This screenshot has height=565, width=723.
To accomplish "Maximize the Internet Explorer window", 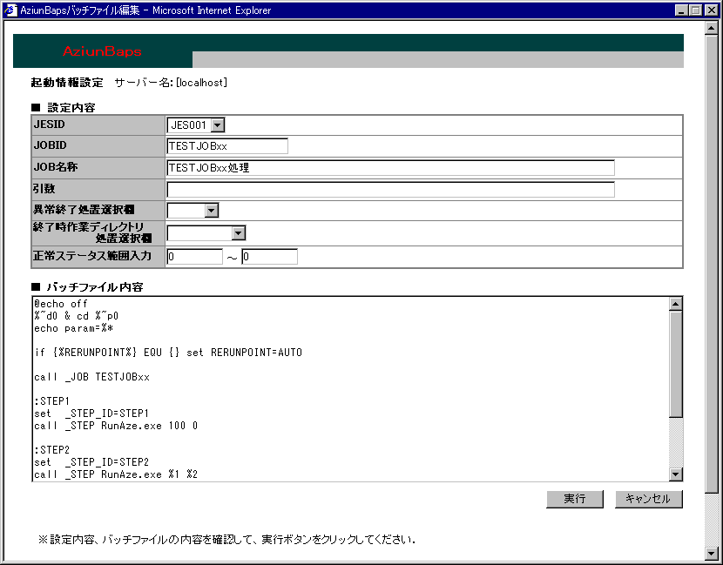I will tap(696, 10).
